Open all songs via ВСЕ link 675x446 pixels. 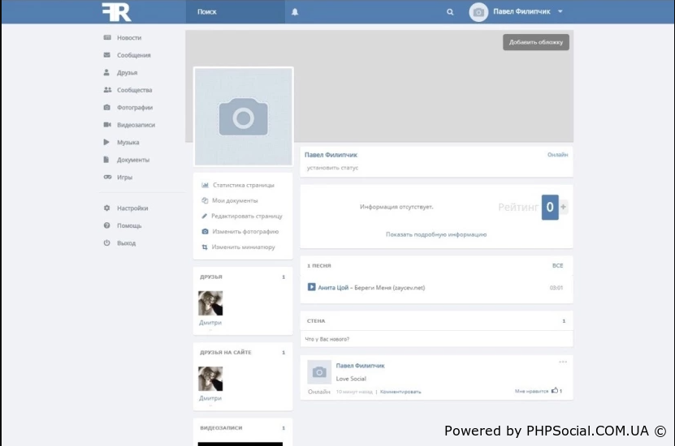point(557,266)
